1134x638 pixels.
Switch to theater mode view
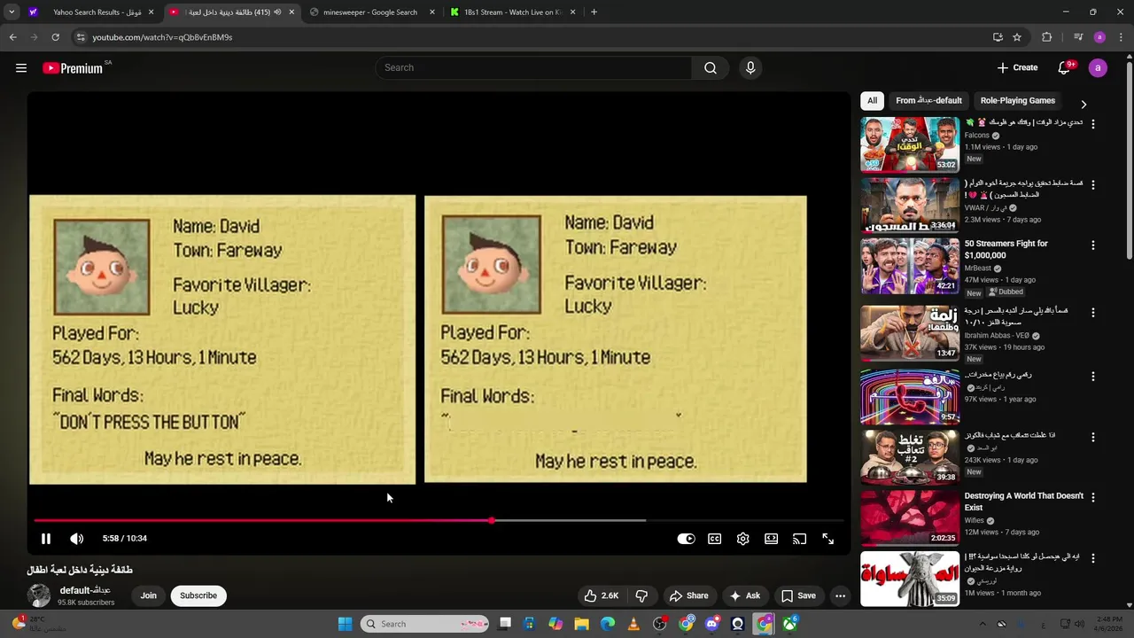pyautogui.click(x=771, y=539)
